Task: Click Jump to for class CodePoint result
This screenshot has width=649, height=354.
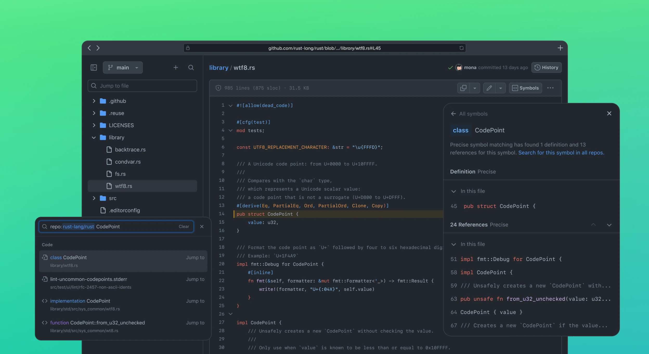Action: [195, 257]
